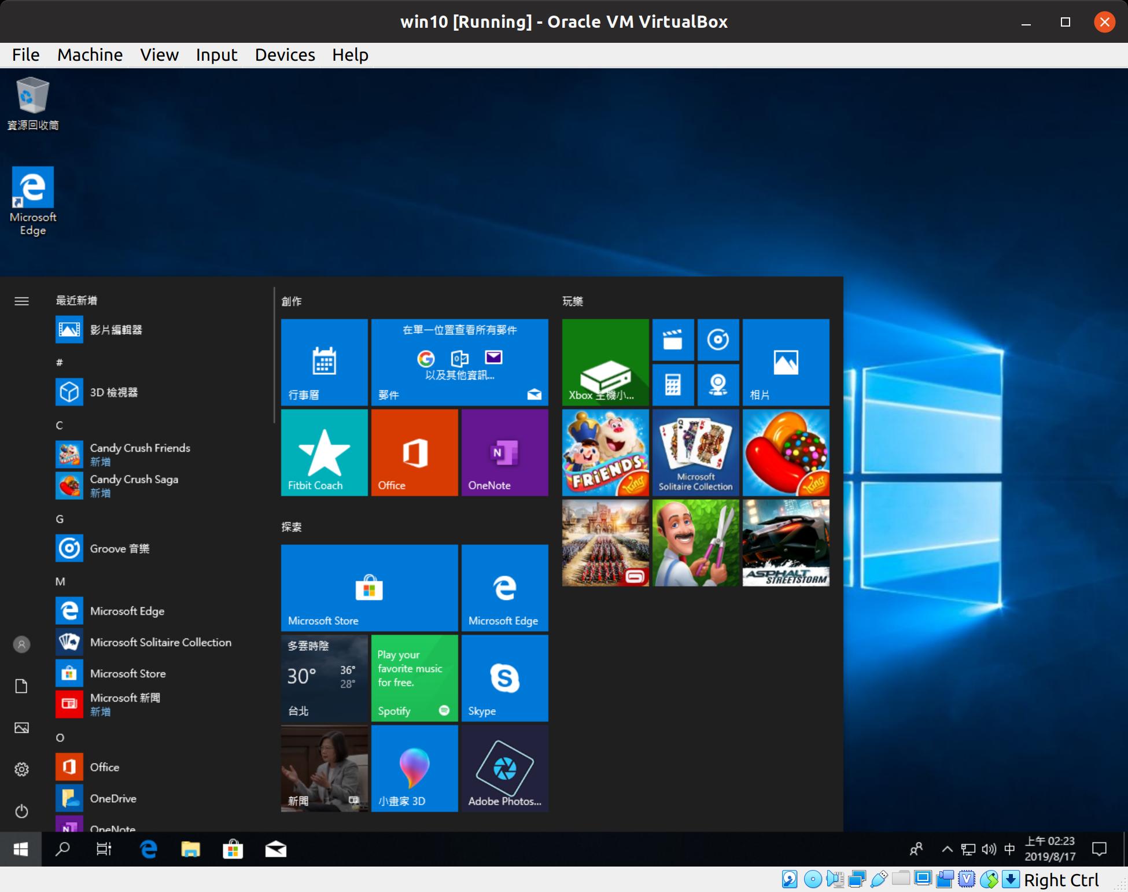The width and height of the screenshot is (1128, 892).
Task: Open the Spotify tile
Action: pos(414,678)
